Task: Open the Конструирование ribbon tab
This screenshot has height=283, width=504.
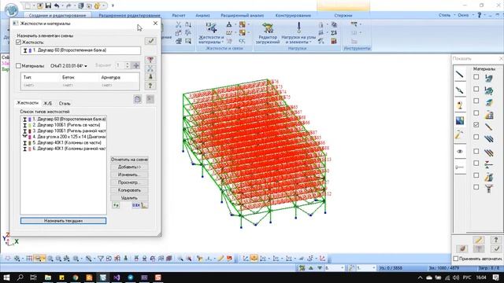Action: coord(293,16)
